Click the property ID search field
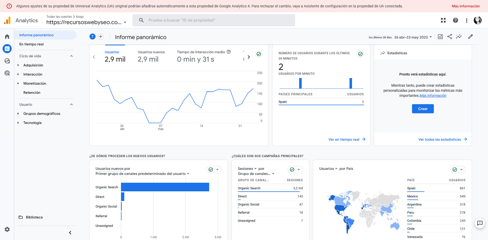This screenshot has height=240, width=488. 214,20
